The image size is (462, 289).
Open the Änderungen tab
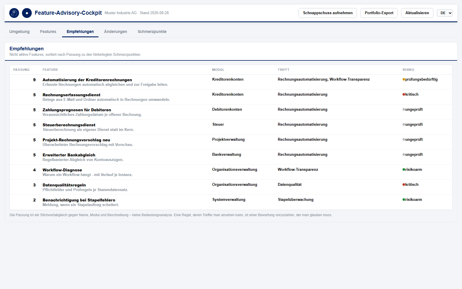pos(115,32)
